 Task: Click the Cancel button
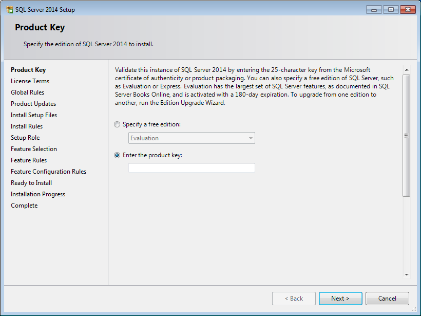click(x=387, y=299)
